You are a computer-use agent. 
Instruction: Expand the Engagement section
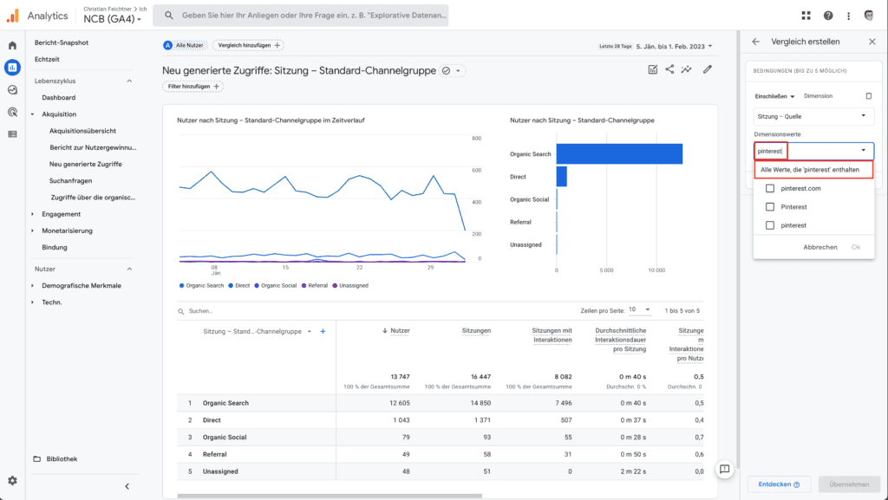[61, 214]
